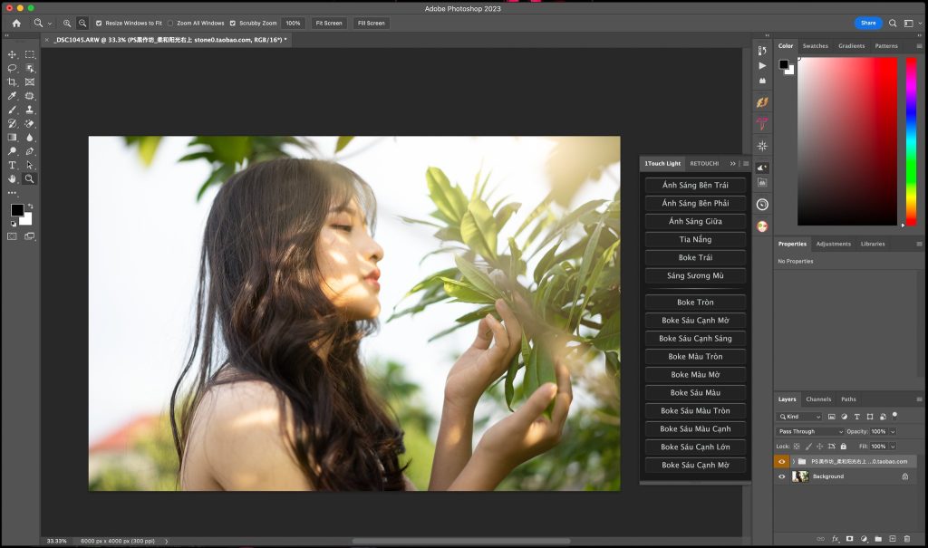Viewport: 928px width, 548px height.
Task: Click the rainbow hue slider strip
Action: [x=911, y=140]
